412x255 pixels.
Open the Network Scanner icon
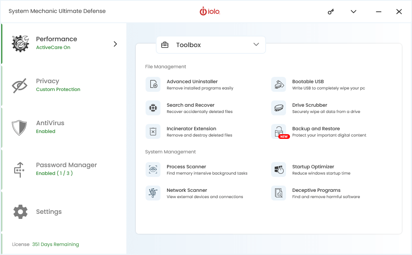click(153, 193)
